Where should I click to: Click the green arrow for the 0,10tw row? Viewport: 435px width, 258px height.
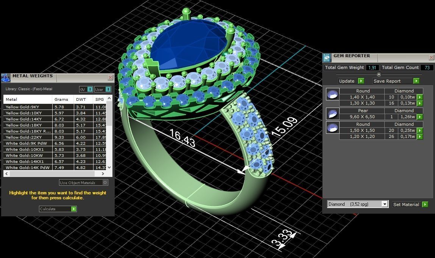[420, 97]
